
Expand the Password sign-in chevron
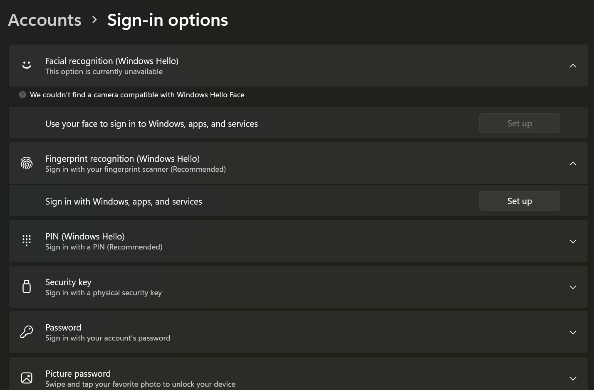click(573, 332)
